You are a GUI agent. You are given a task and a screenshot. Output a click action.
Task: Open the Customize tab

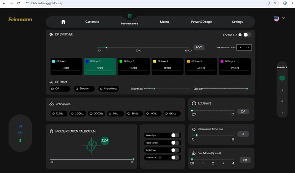pos(93,22)
